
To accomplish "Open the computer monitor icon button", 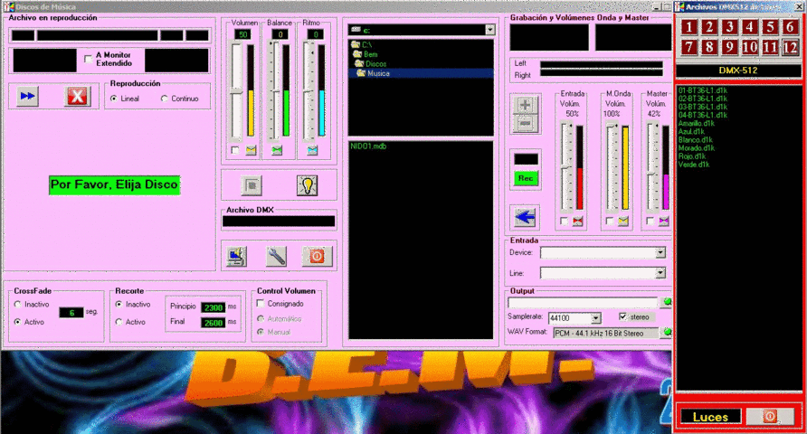I will tap(237, 256).
